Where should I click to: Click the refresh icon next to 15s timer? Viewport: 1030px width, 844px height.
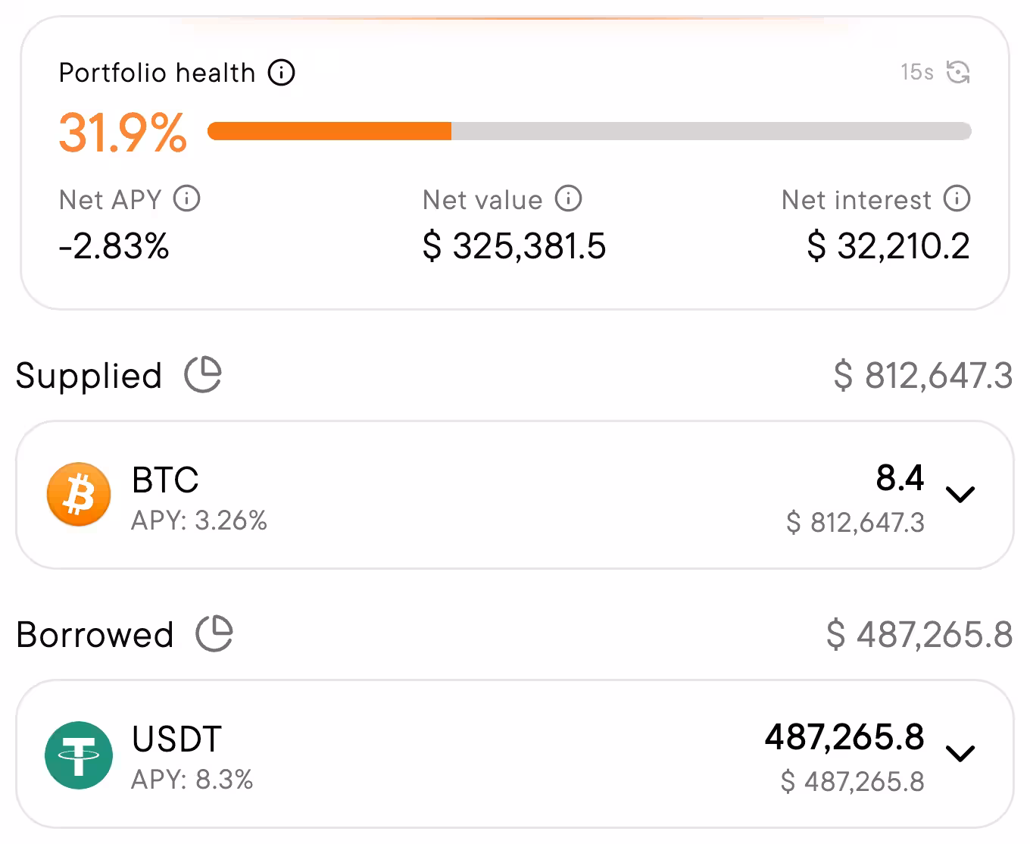(x=959, y=72)
